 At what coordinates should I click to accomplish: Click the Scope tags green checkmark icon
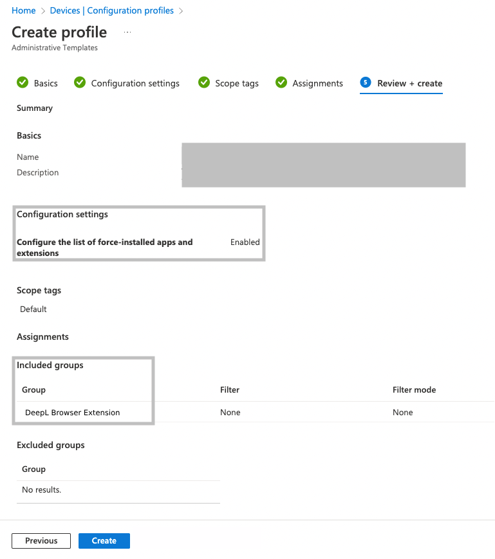click(x=204, y=83)
